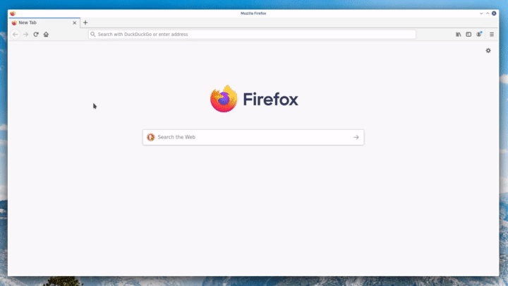Click the address bar magnifier icon

(93, 35)
